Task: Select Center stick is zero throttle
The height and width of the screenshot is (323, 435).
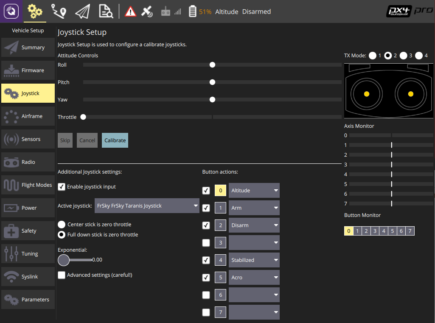Action: click(x=62, y=224)
